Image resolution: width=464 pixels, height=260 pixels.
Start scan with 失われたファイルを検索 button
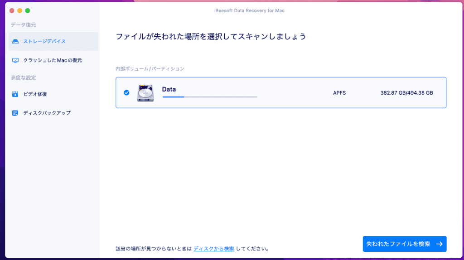click(x=405, y=244)
